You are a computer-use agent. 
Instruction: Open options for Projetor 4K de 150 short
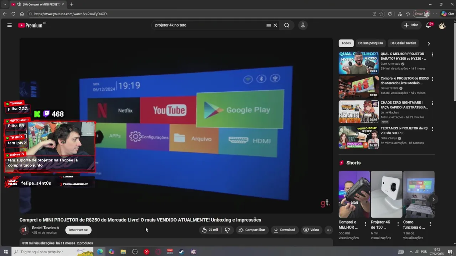(398, 224)
